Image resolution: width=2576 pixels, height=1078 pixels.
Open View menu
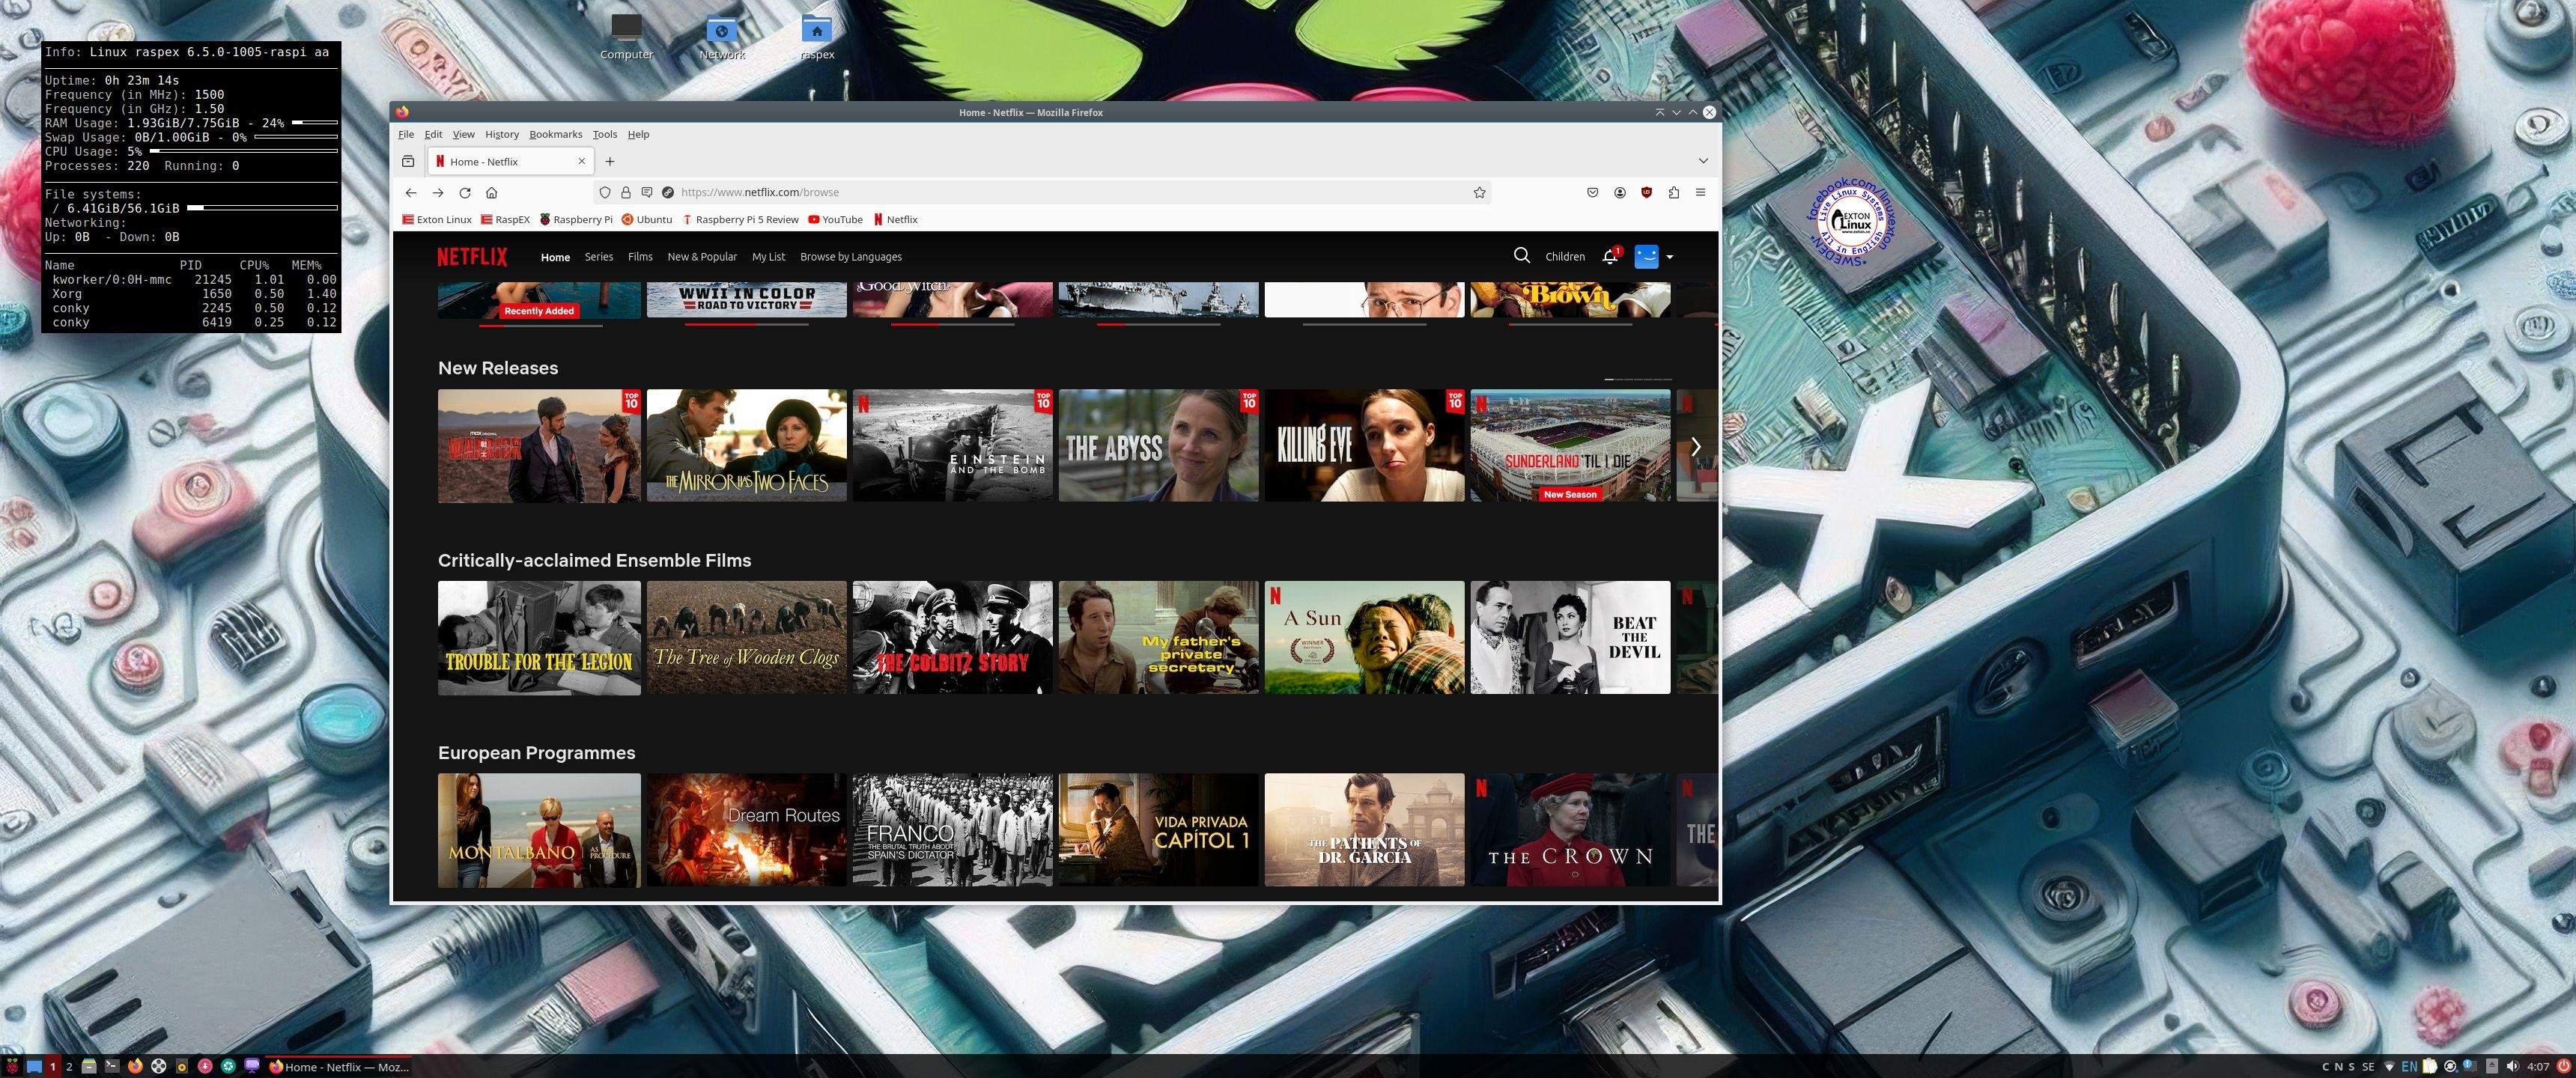coord(464,134)
